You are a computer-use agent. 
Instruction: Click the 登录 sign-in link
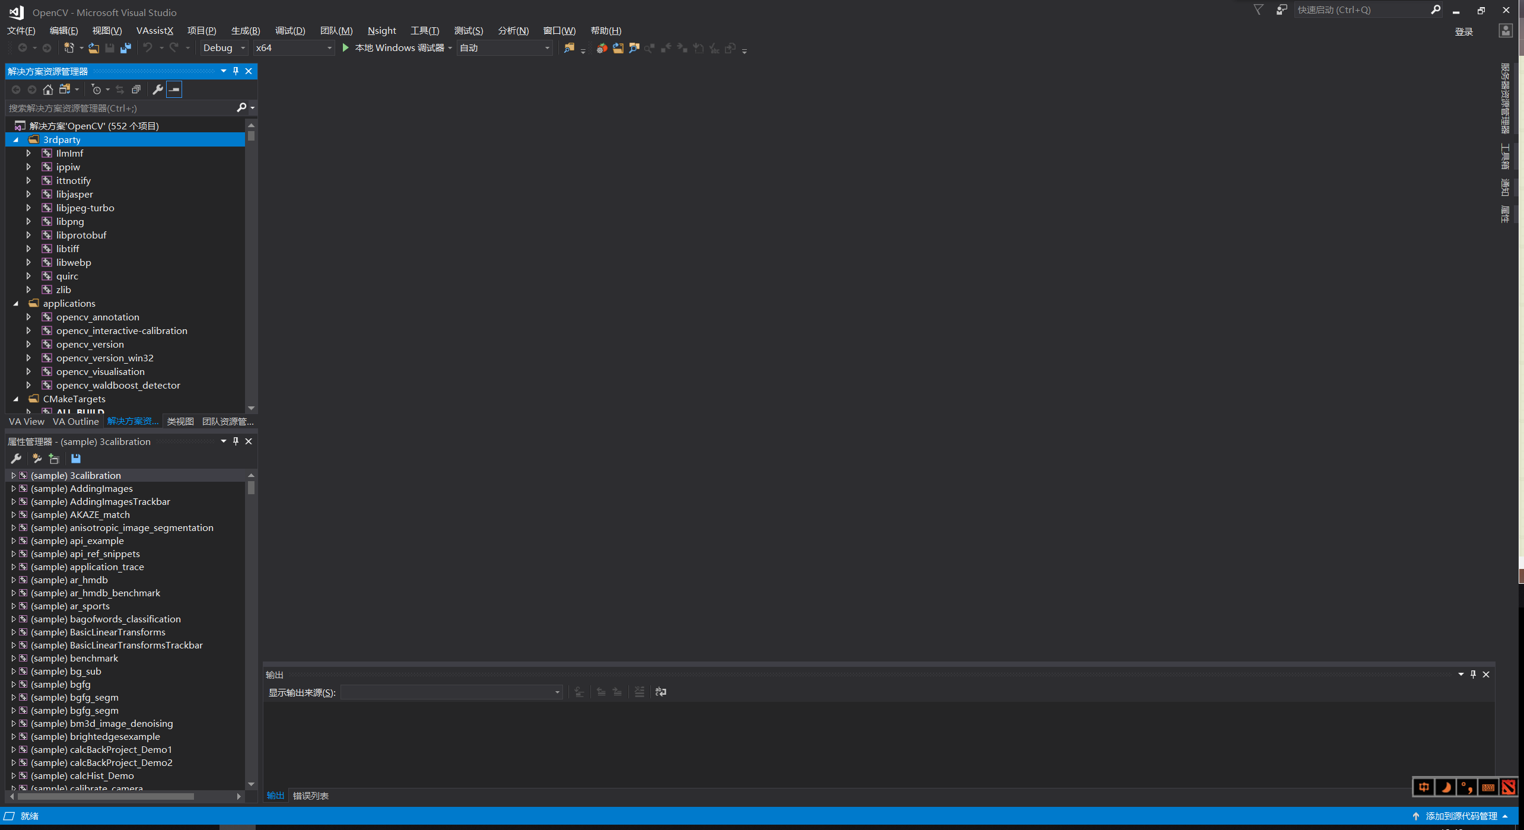point(1463,32)
